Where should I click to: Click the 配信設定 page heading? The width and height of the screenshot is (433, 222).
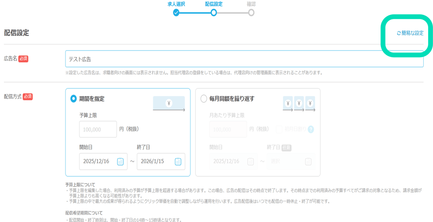click(16, 33)
